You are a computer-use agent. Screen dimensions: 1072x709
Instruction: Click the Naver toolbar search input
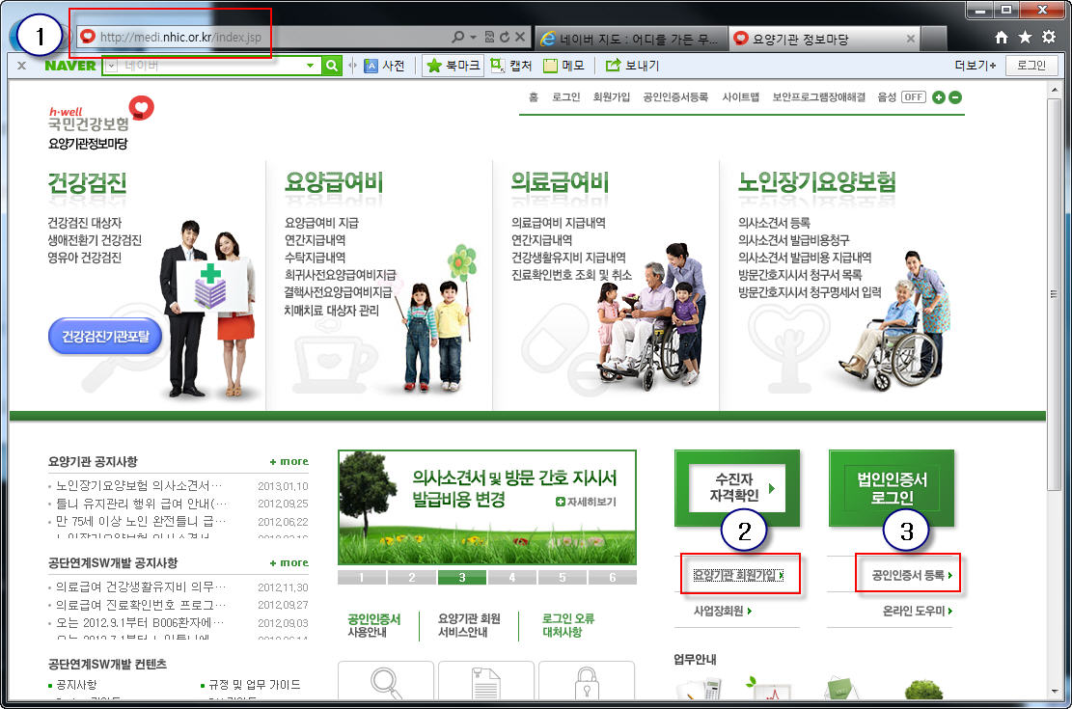tap(210, 66)
